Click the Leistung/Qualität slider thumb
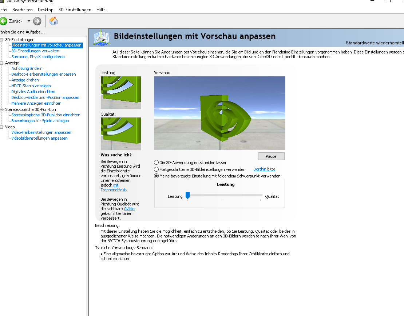The height and width of the screenshot is (316, 404). (x=187, y=196)
